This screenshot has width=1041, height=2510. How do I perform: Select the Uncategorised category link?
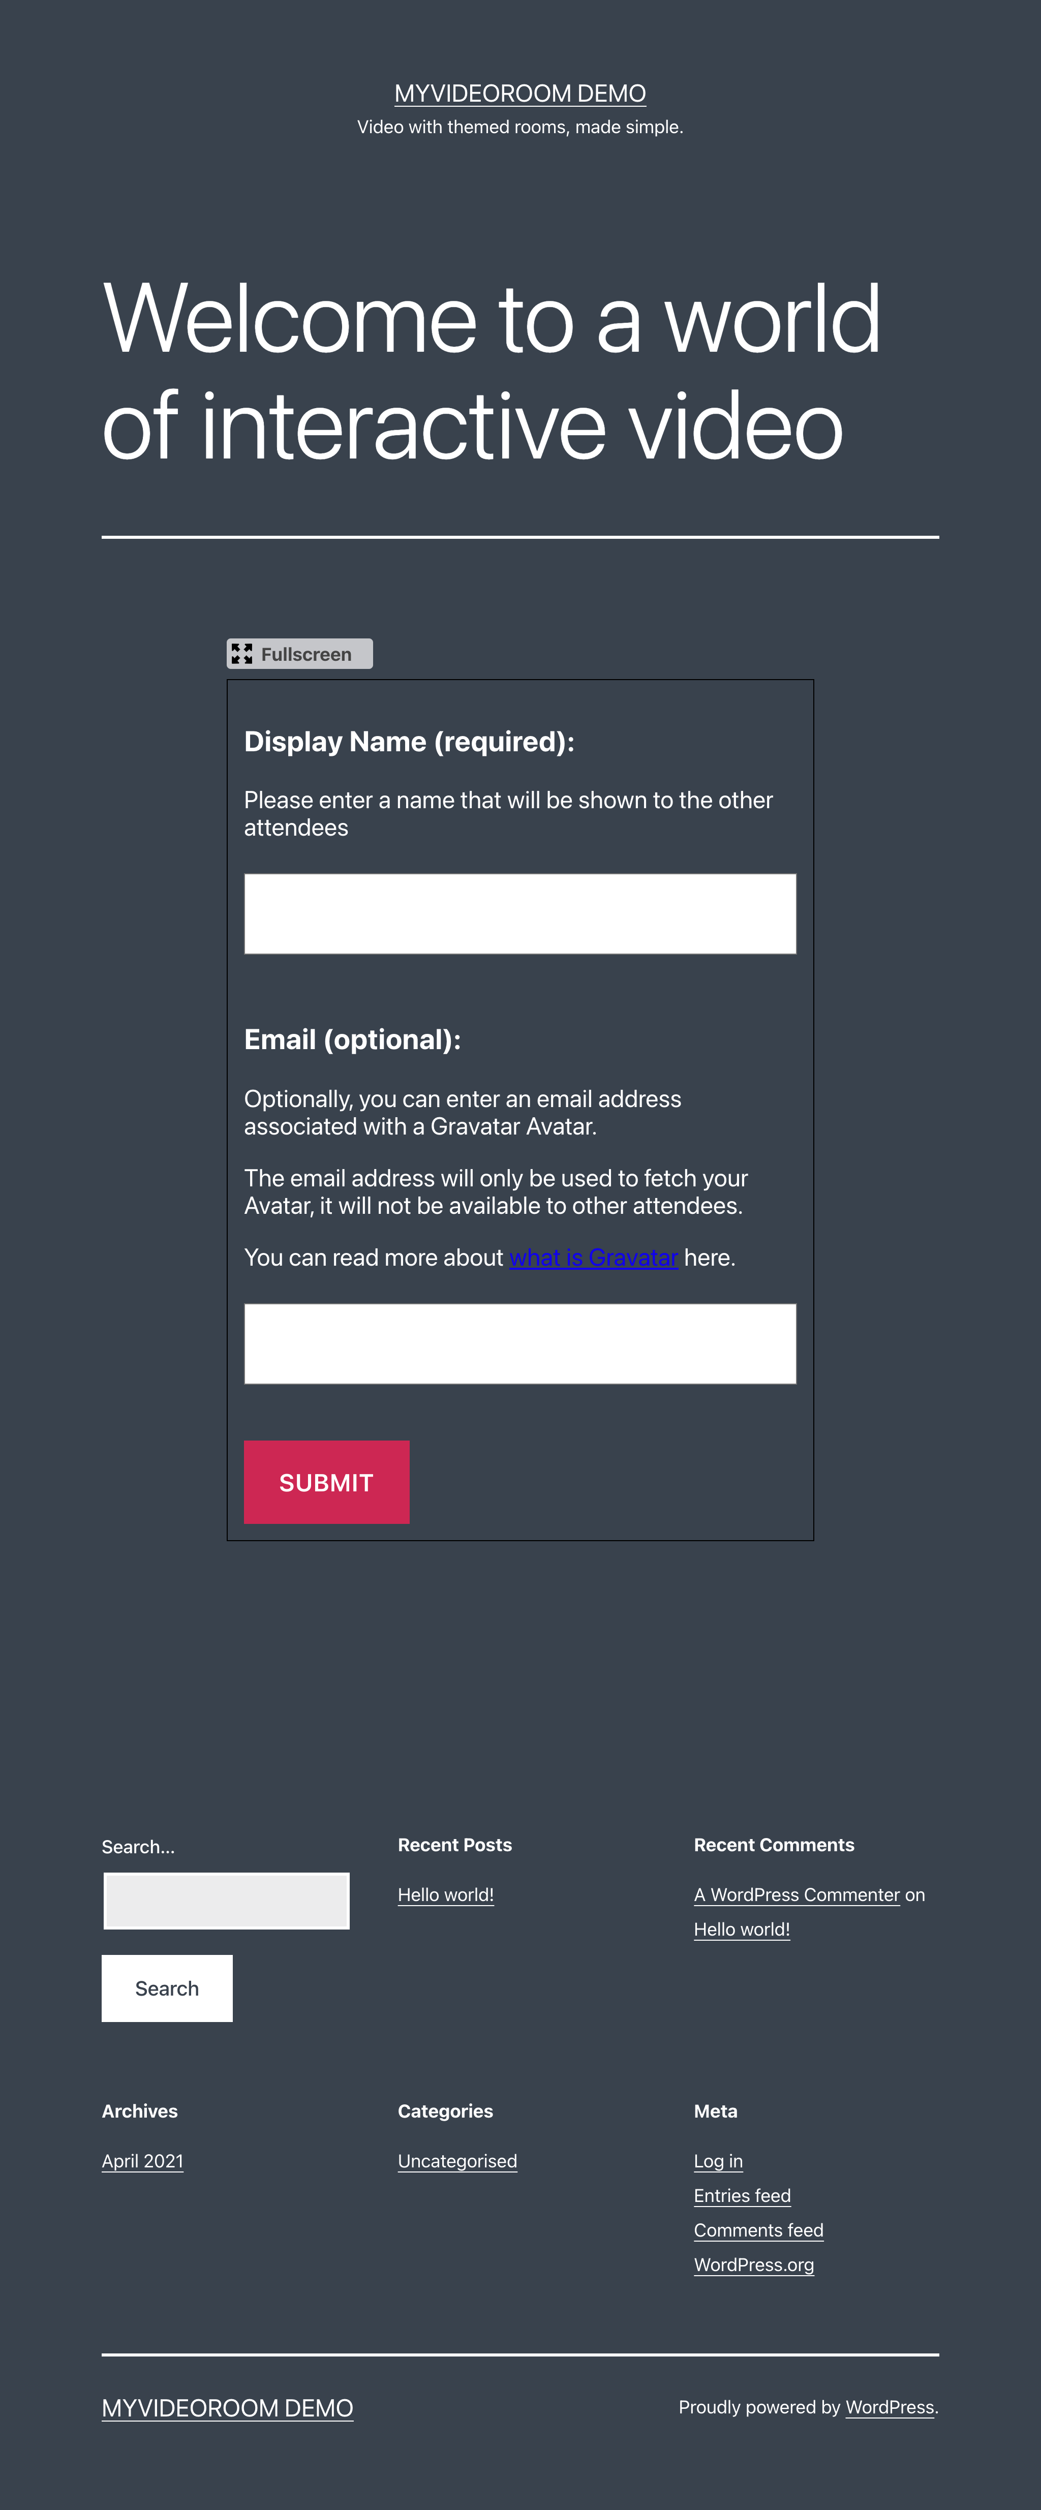coord(457,2160)
